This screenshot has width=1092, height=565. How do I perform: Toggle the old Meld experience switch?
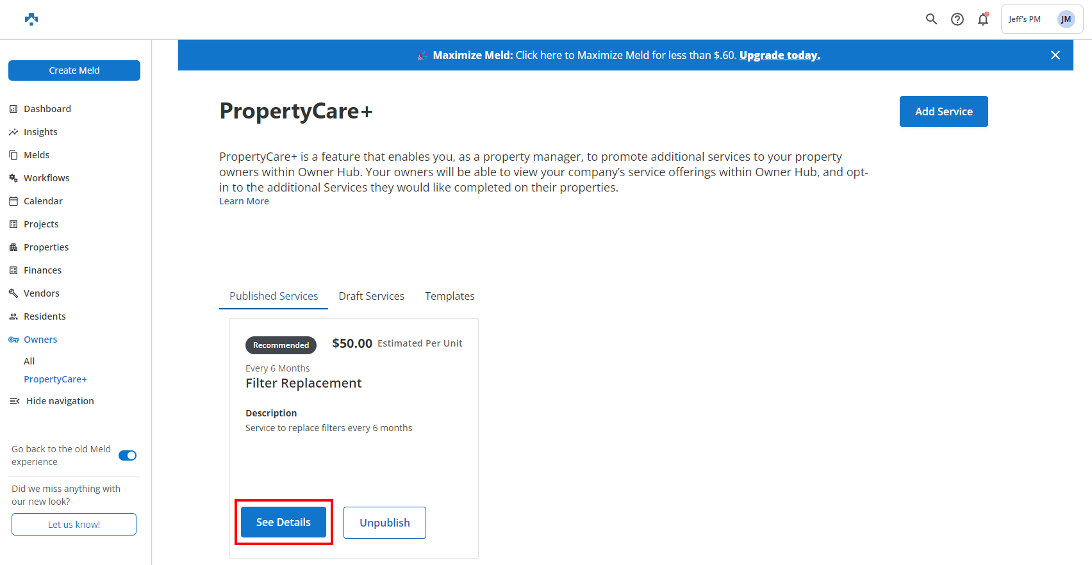(128, 455)
